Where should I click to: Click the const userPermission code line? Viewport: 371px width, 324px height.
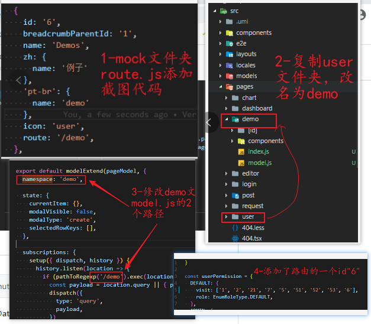(x=218, y=277)
